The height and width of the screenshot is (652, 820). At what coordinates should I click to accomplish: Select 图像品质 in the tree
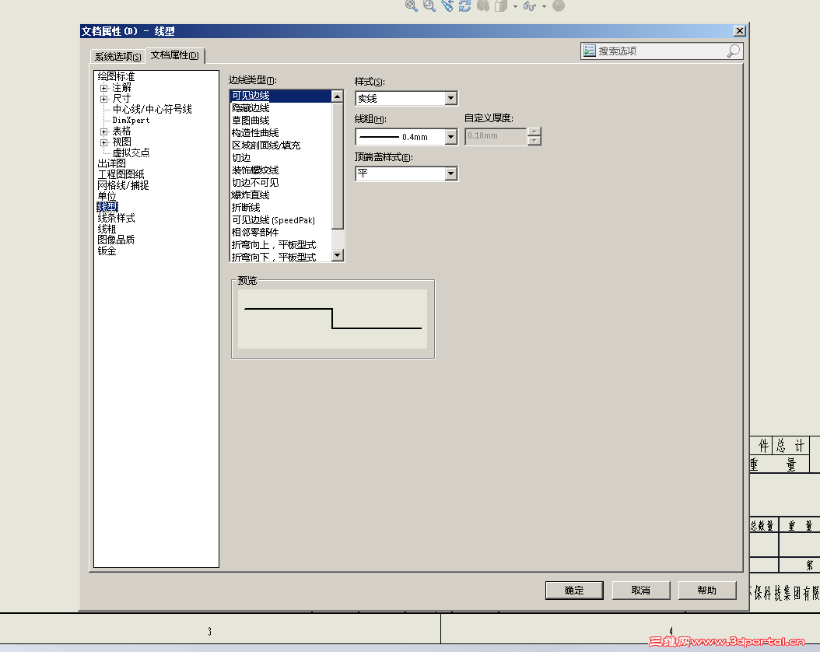116,240
